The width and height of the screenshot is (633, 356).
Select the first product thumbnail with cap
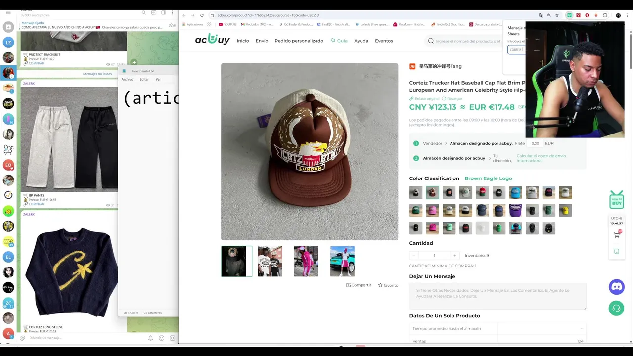pyautogui.click(x=236, y=261)
